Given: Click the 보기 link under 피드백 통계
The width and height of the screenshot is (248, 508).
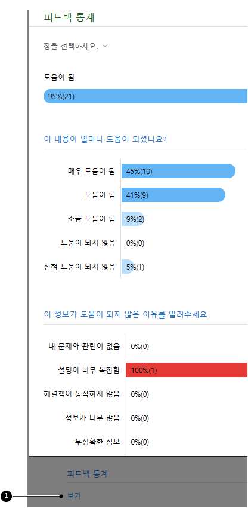Looking at the screenshot, I should (x=74, y=495).
